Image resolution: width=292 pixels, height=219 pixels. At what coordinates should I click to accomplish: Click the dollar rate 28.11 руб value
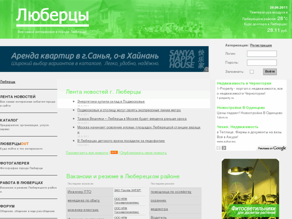point(277,30)
